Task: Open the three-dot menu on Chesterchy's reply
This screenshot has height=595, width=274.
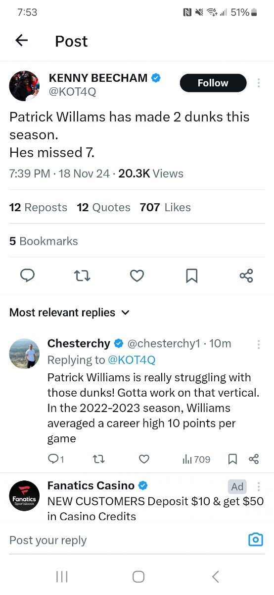Action: (x=259, y=344)
